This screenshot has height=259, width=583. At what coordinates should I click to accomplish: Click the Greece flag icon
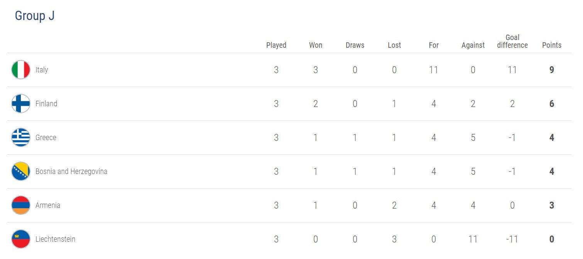coord(21,137)
